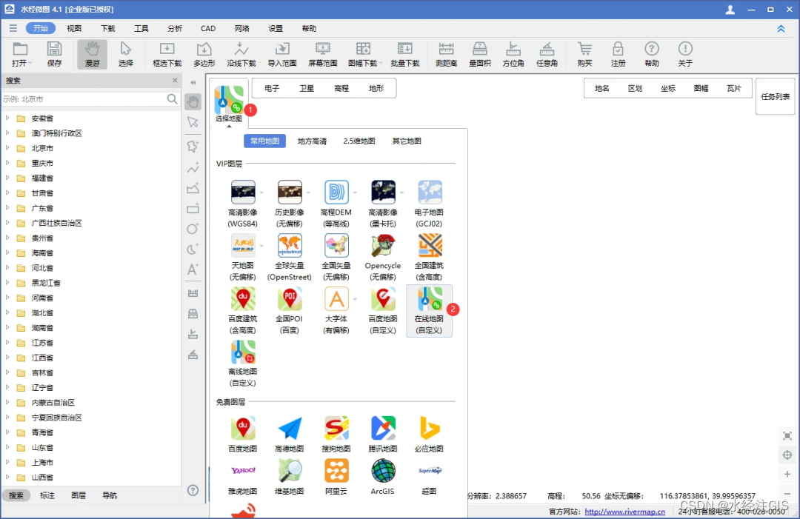Image resolution: width=800 pixels, height=519 pixels.
Task: Expand the 北京市 tree node
Action: (7, 148)
